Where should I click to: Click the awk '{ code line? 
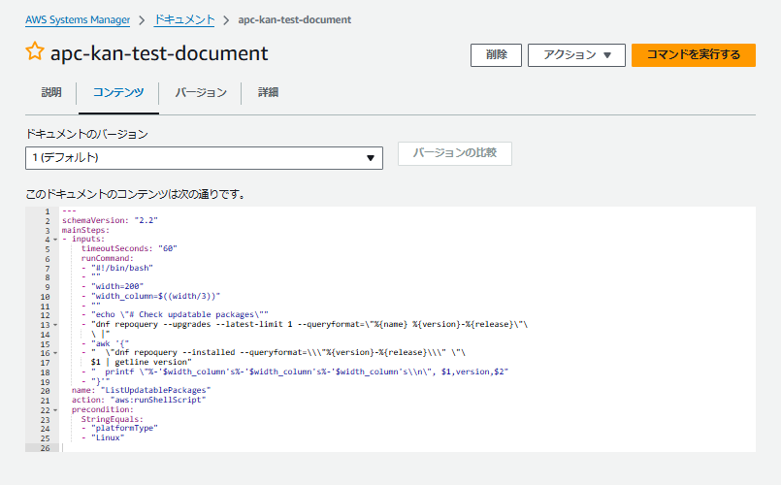tap(105, 343)
